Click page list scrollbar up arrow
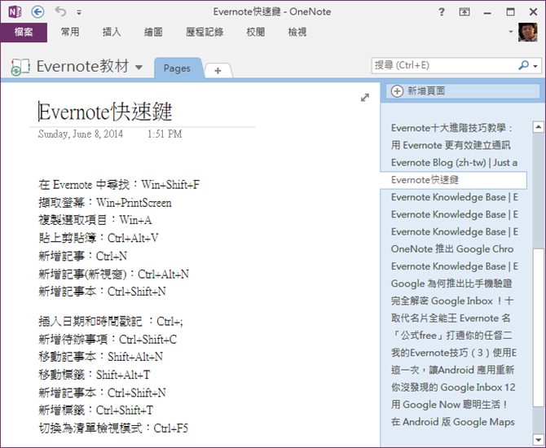 click(539, 127)
